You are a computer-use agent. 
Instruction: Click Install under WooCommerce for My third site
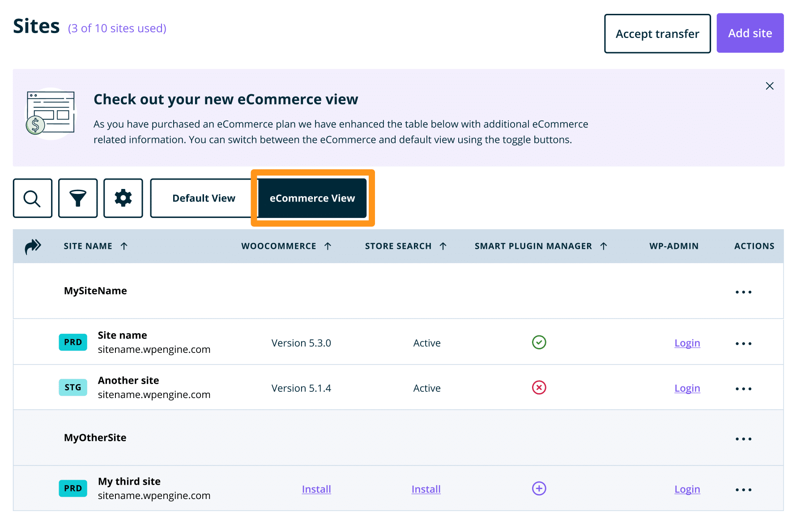pos(316,489)
